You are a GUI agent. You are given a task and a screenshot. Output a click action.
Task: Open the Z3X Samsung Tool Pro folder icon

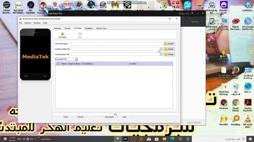pyautogui.click(x=224, y=73)
